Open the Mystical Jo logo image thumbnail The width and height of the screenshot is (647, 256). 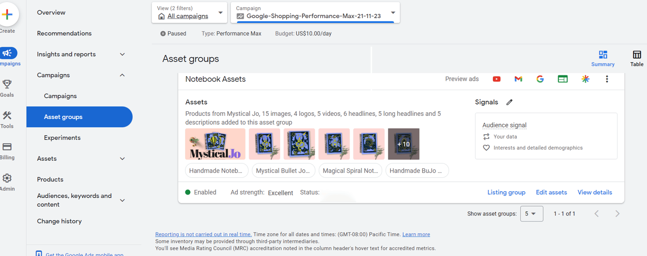pyautogui.click(x=215, y=144)
